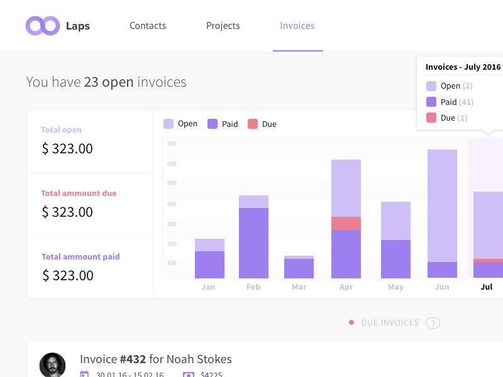Click the red Due segment of April bar
This screenshot has height=377, width=503.
coord(346,223)
